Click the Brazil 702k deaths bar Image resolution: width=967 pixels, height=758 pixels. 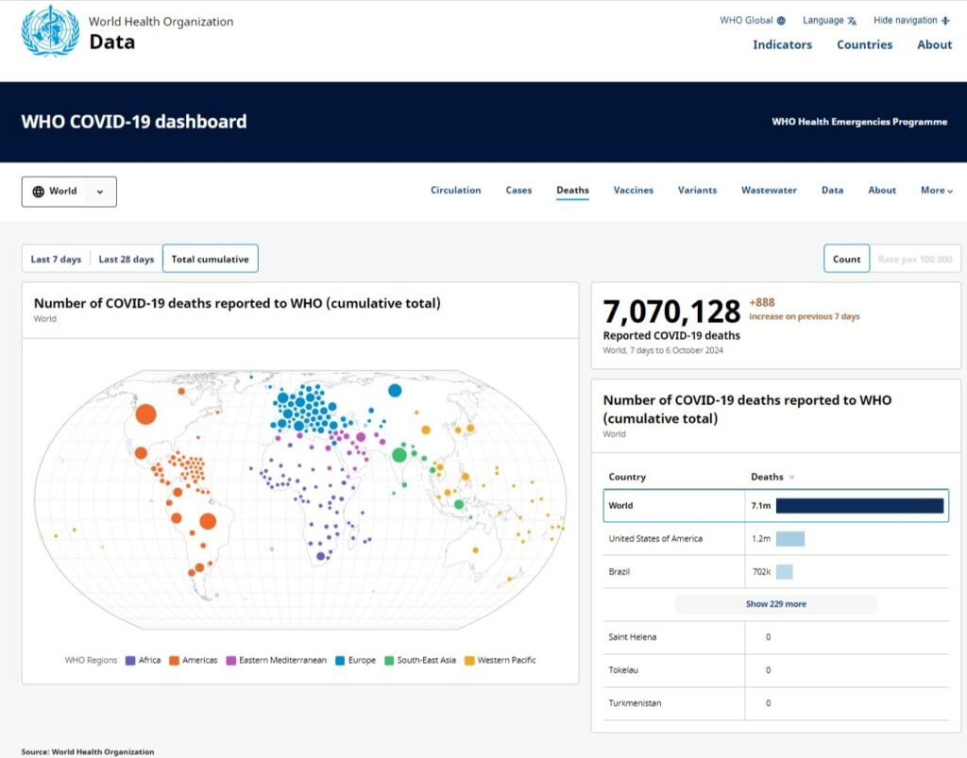point(785,572)
